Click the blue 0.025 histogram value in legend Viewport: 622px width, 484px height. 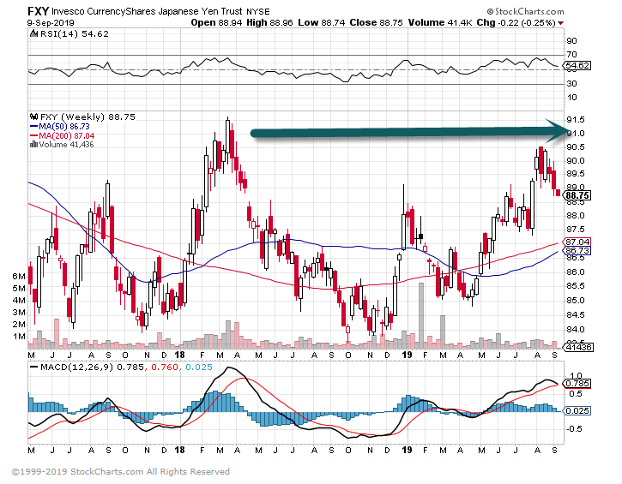tap(199, 367)
